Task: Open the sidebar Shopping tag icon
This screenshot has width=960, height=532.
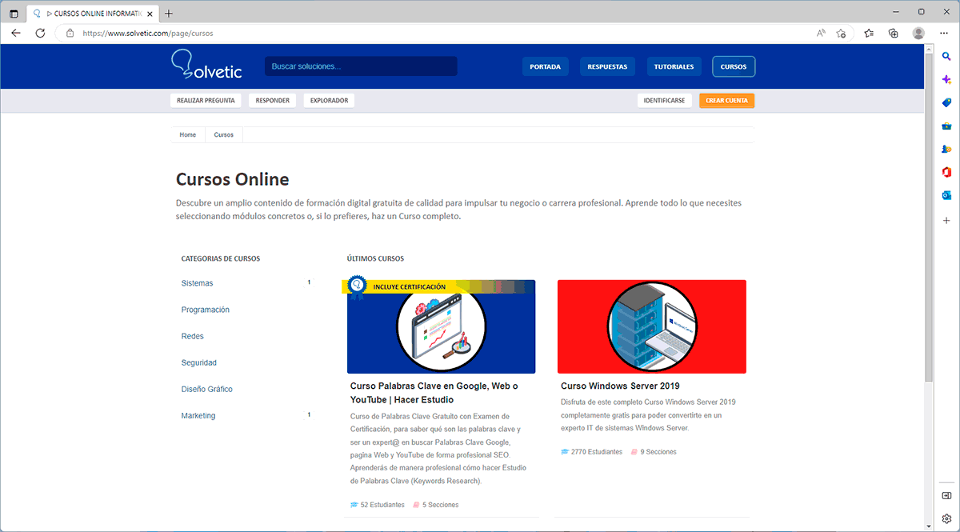Action: 946,102
